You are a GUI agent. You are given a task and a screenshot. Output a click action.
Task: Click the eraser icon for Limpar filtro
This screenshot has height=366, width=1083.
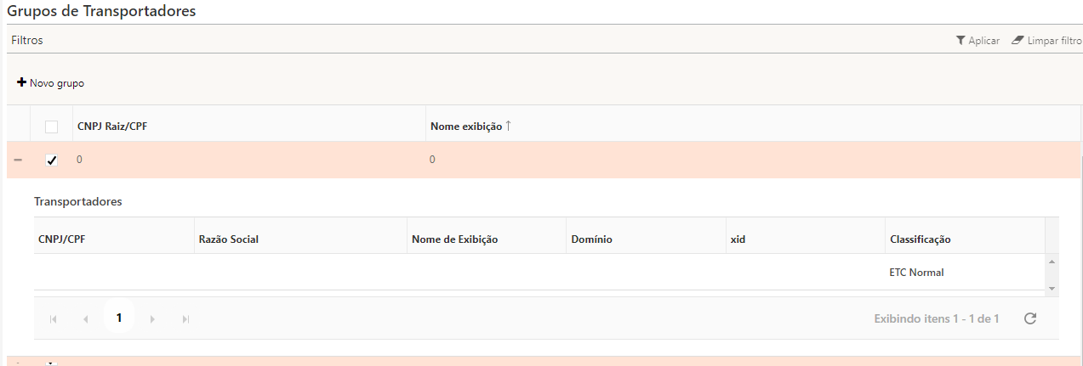(1017, 41)
